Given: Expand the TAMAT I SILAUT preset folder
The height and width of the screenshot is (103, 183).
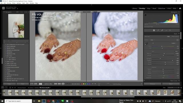Looking at the screenshot, I should pos(5,62).
